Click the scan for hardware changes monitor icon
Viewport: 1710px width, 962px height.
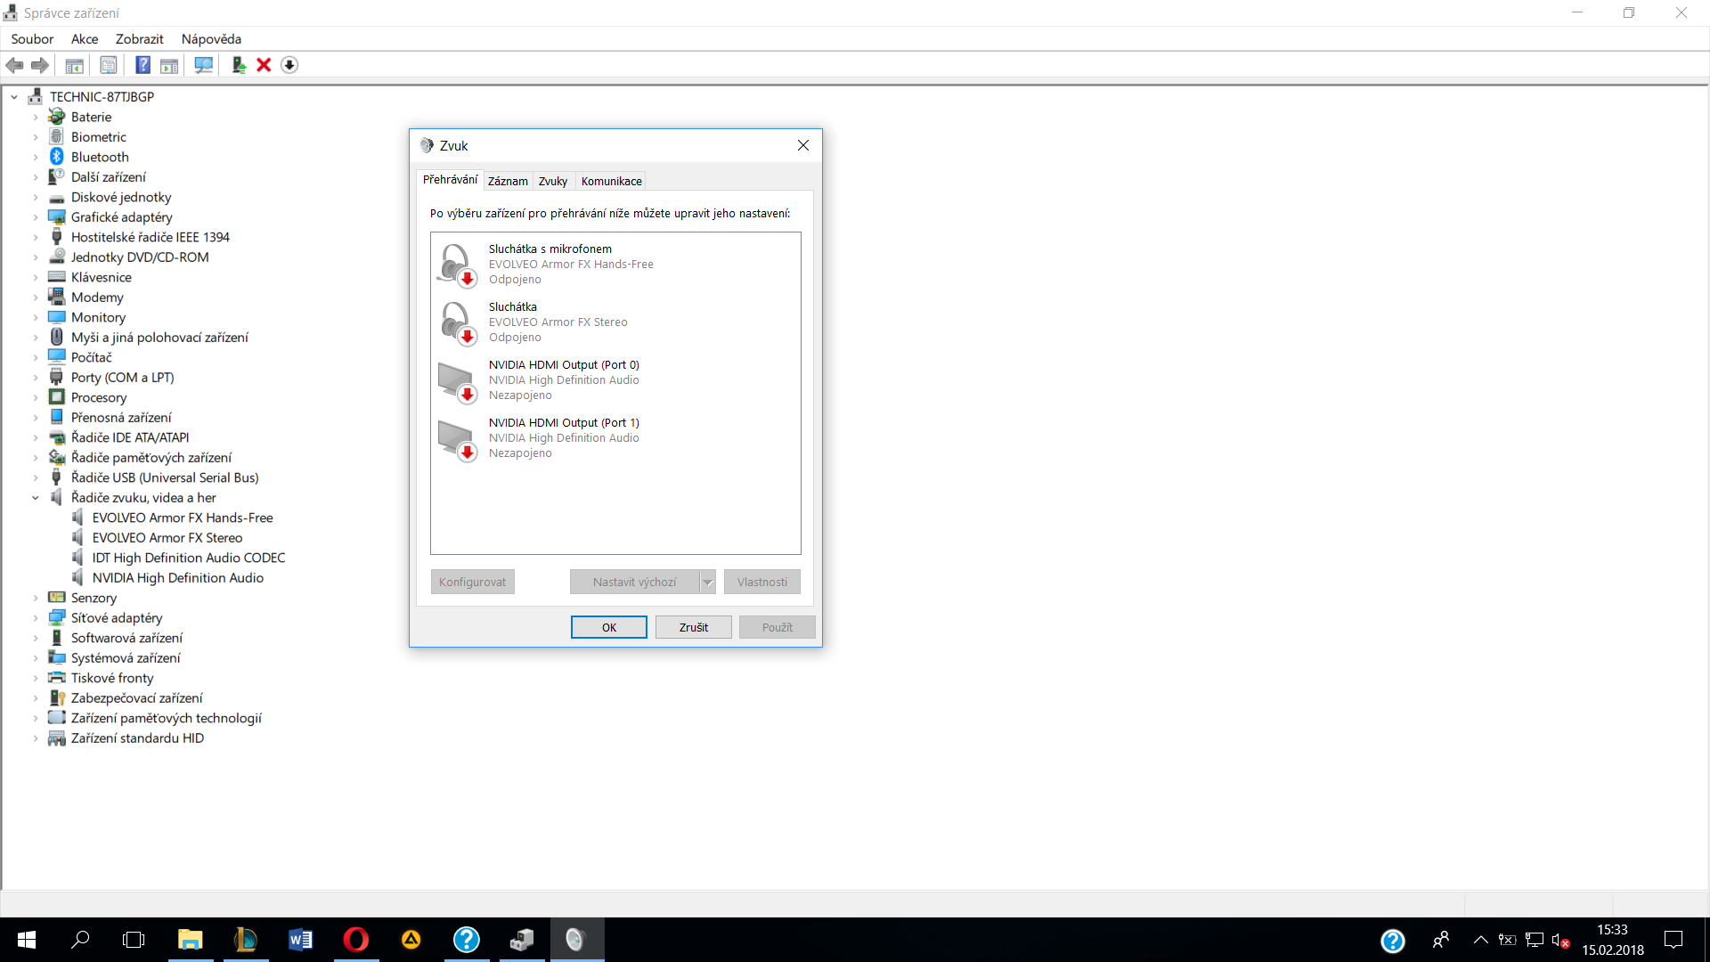click(x=204, y=65)
